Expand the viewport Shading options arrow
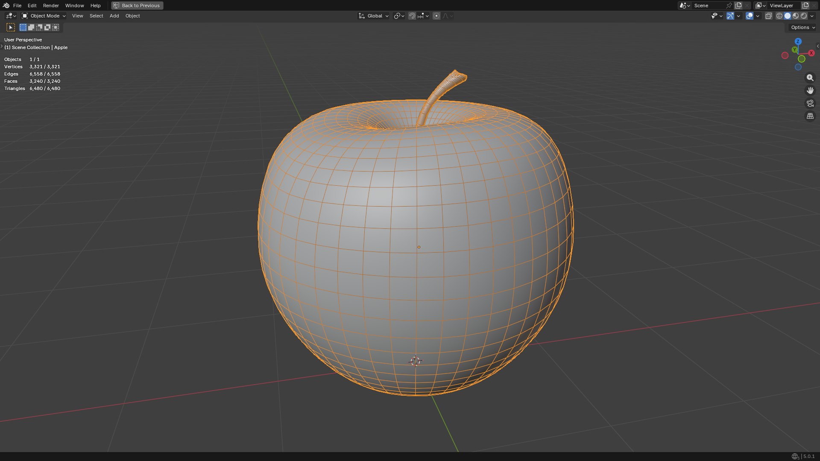The width and height of the screenshot is (820, 461). point(812,16)
